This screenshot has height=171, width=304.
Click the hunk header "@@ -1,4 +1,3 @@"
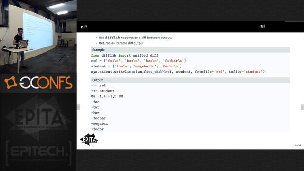(107, 96)
